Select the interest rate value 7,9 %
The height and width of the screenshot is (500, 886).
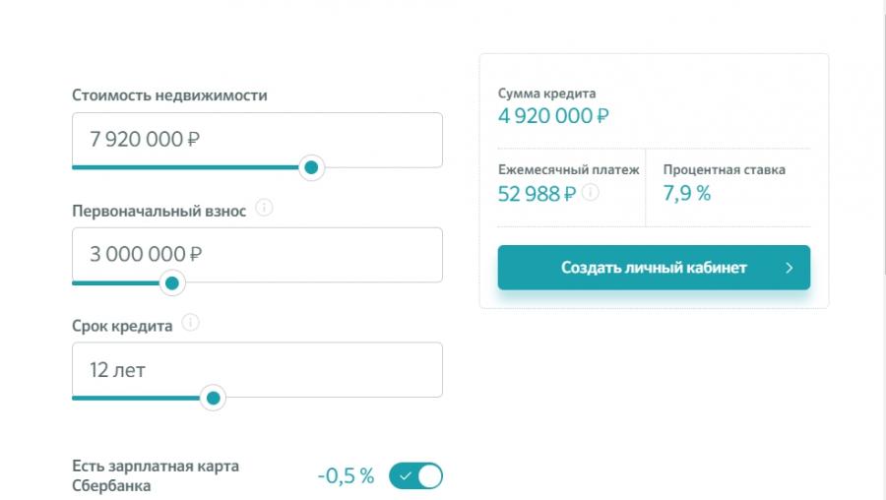coord(686,193)
